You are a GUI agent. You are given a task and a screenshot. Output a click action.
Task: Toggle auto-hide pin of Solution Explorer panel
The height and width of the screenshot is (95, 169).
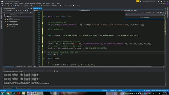pyautogui.click(x=30, y=8)
